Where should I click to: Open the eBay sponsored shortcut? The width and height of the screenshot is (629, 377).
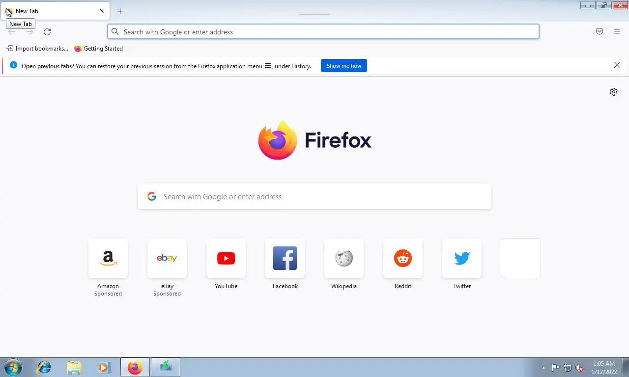pos(167,258)
